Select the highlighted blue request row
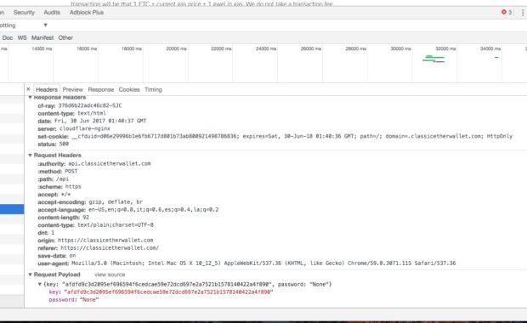527x323 pixels. [x=12, y=209]
